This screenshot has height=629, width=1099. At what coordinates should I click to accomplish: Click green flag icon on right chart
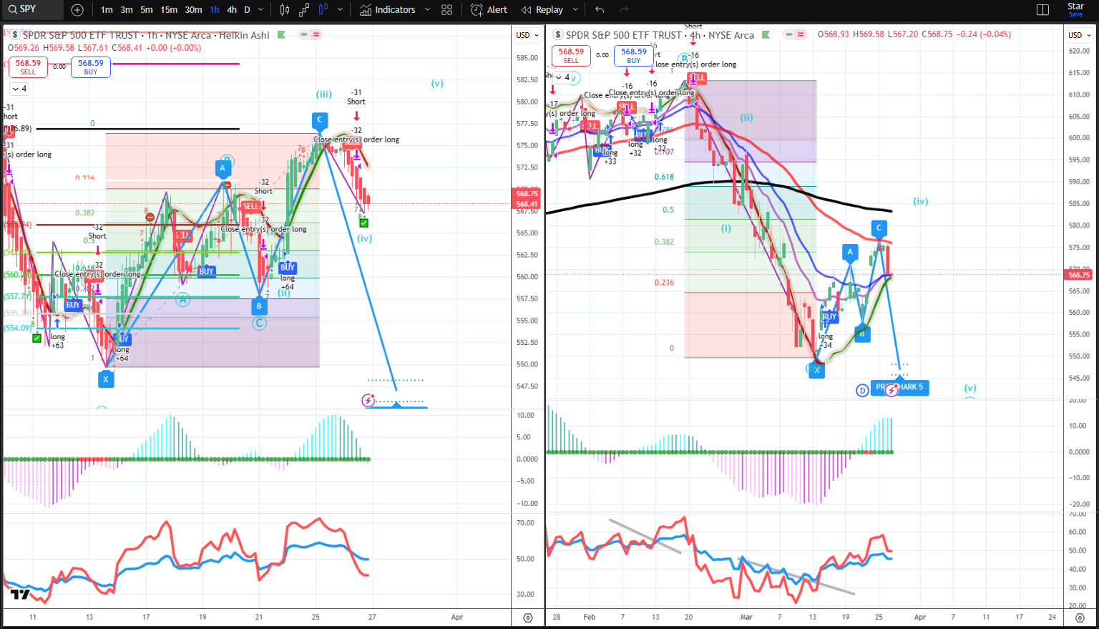766,34
